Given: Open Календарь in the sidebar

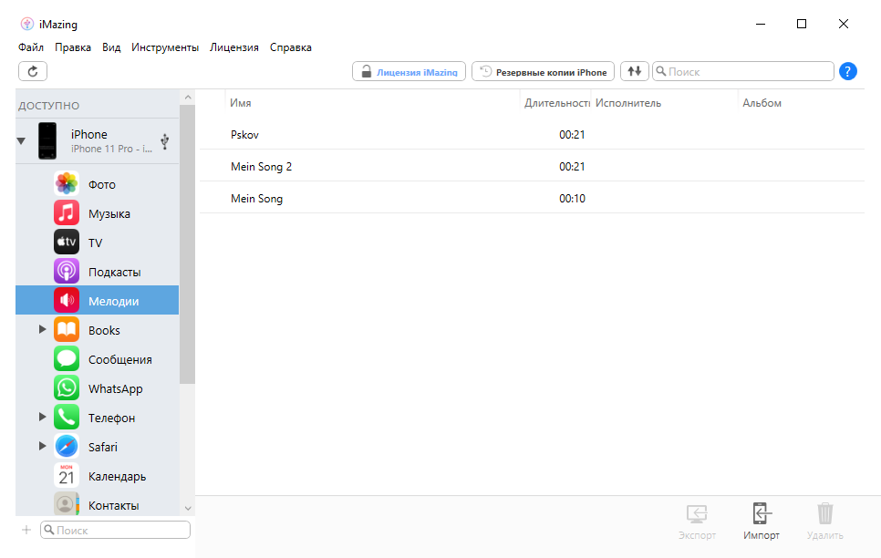Looking at the screenshot, I should 98,477.
